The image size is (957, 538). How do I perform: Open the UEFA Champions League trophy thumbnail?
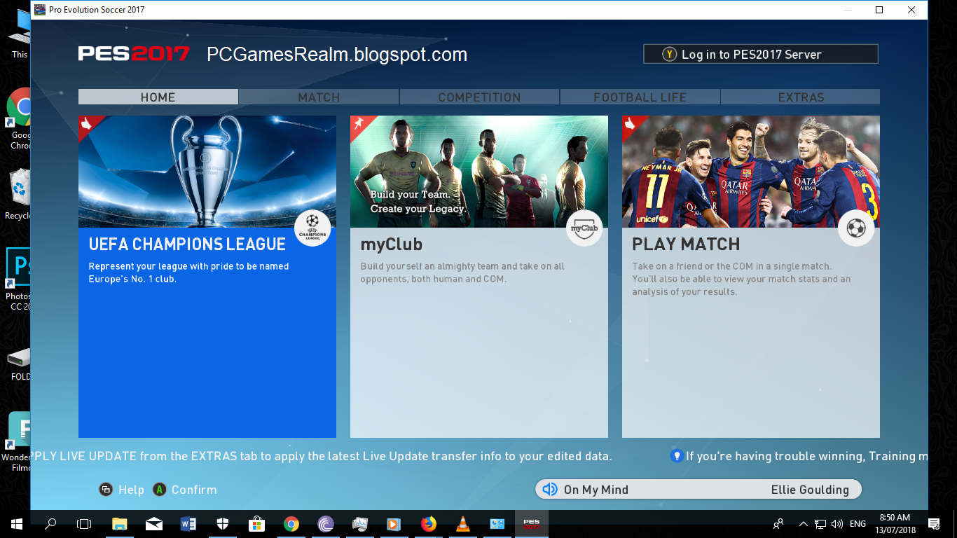coord(207,172)
